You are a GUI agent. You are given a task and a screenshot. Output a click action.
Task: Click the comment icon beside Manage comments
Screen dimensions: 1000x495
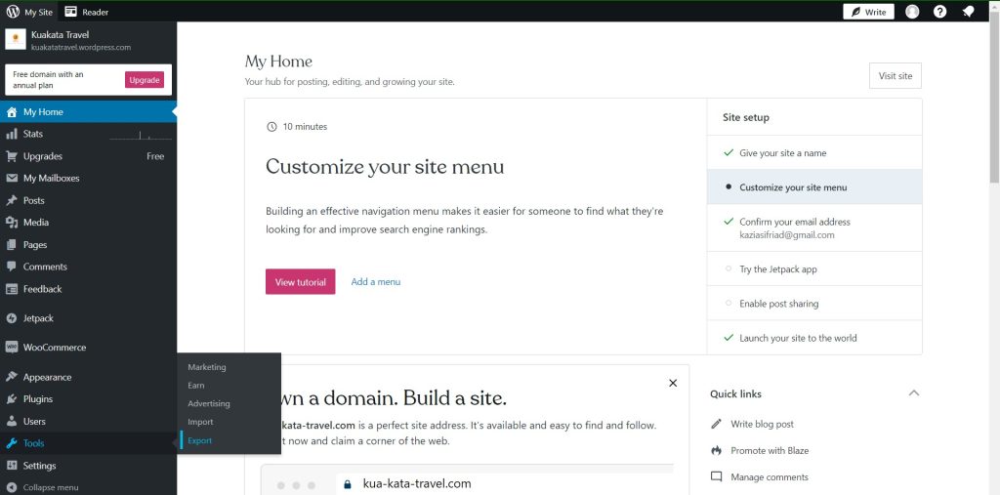click(x=716, y=477)
